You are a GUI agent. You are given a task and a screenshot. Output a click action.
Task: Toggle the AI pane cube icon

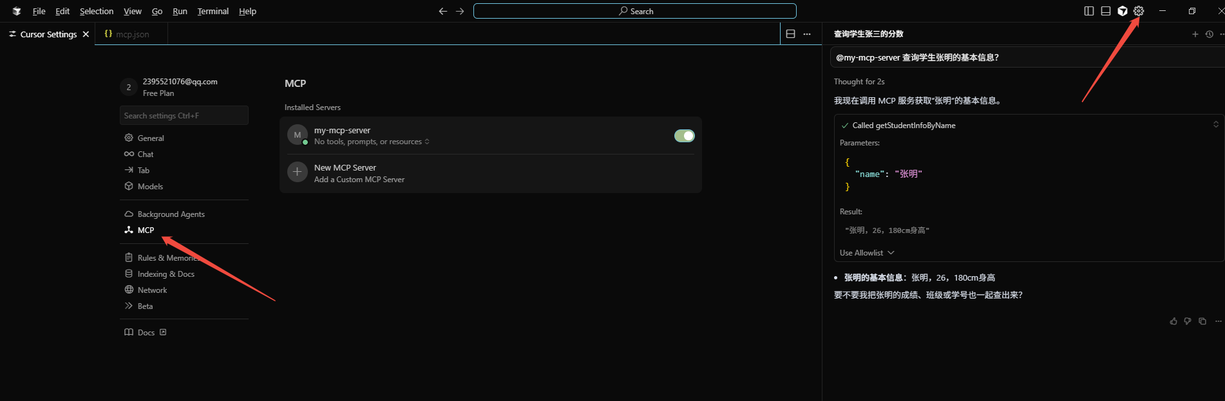pos(1123,11)
